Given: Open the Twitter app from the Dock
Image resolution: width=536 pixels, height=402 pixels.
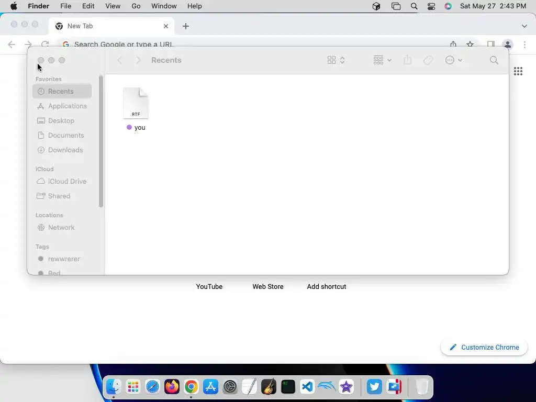Looking at the screenshot, I should (x=374, y=387).
